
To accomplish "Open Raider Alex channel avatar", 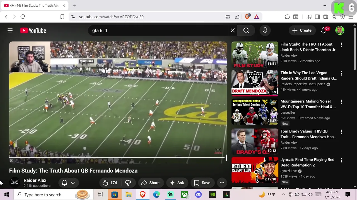I will (x=15, y=182).
